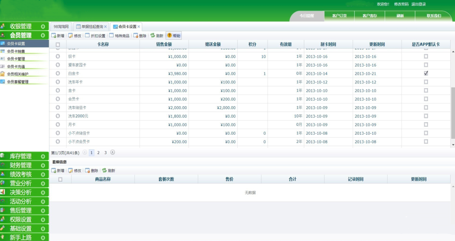This screenshot has height=241, width=455.
Task: Close the 单据挂起查询 tab
Action: pyautogui.click(x=105, y=26)
